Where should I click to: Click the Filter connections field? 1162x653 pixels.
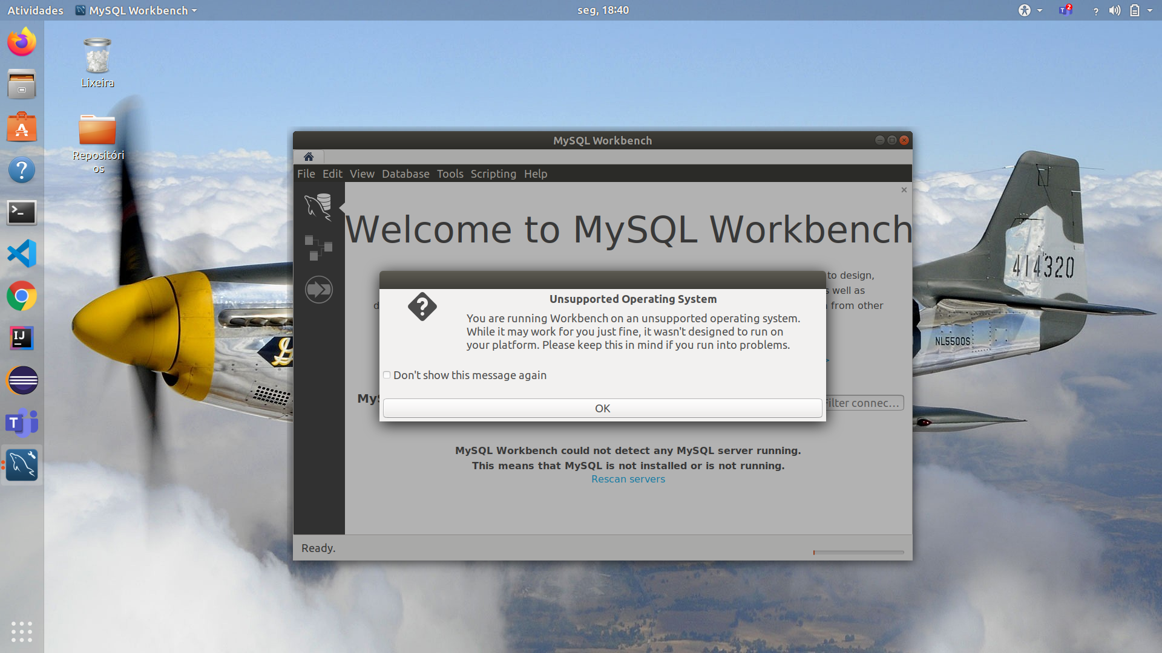point(864,403)
